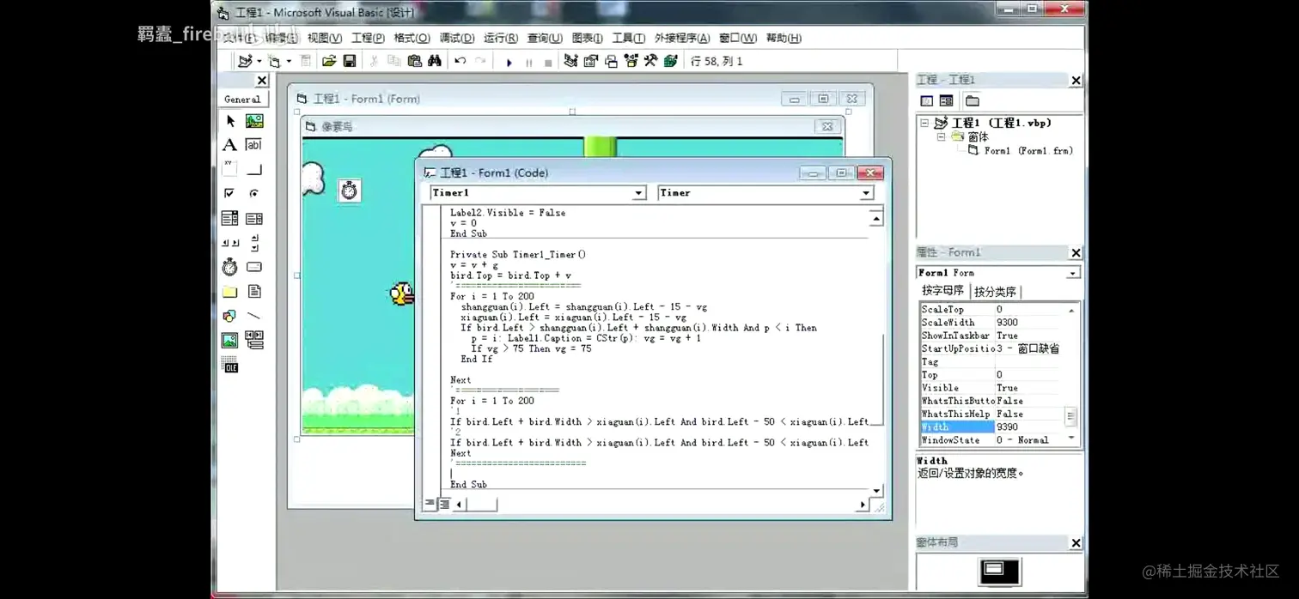Screen dimensions: 1299x599
Task: Select Form1 (Form1.frm) in project tree
Action: tap(1028, 150)
